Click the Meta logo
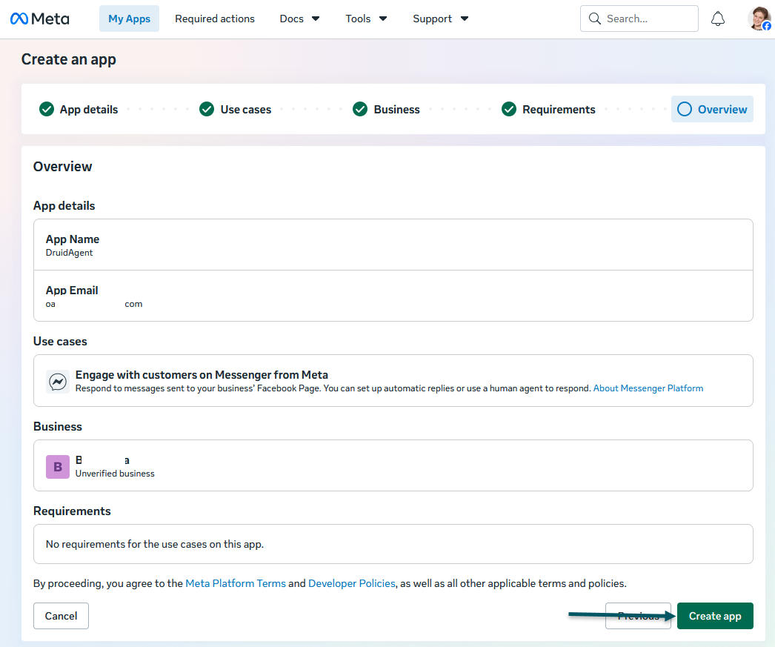This screenshot has height=647, width=775. 39,19
